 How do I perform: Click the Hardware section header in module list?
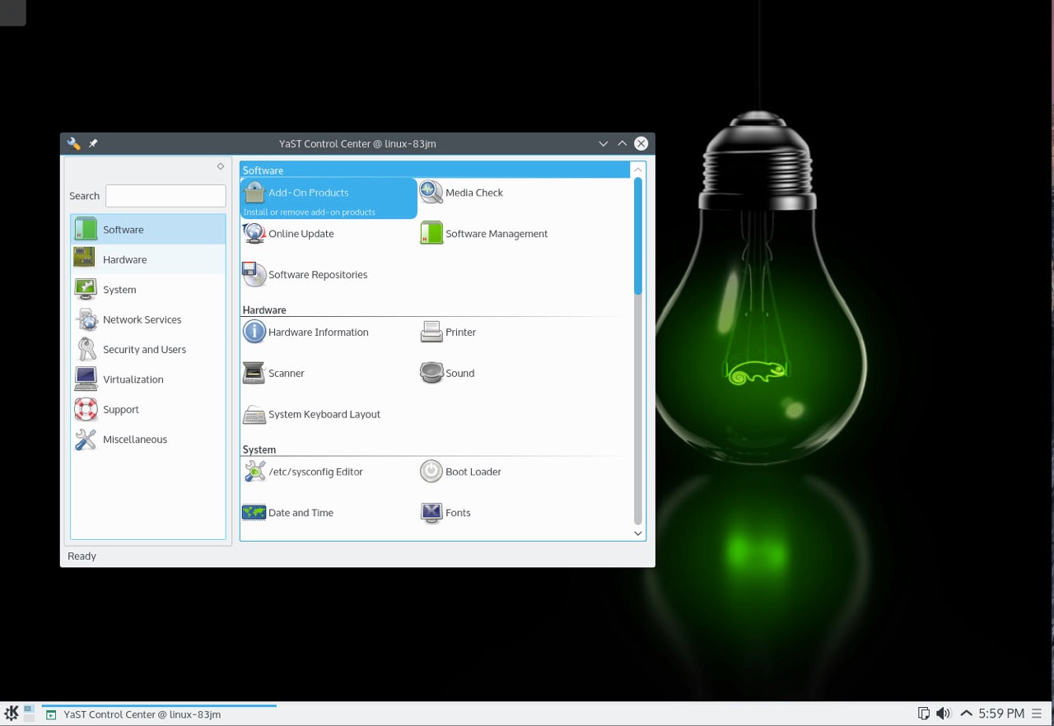click(x=264, y=310)
